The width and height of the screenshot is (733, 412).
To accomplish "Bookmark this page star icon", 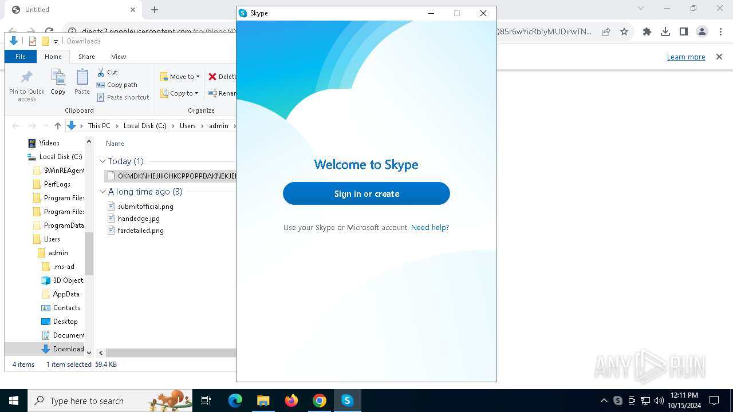I will click(624, 32).
